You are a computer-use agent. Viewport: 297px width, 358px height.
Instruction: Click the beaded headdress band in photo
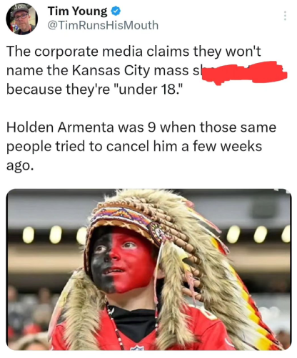click(123, 215)
